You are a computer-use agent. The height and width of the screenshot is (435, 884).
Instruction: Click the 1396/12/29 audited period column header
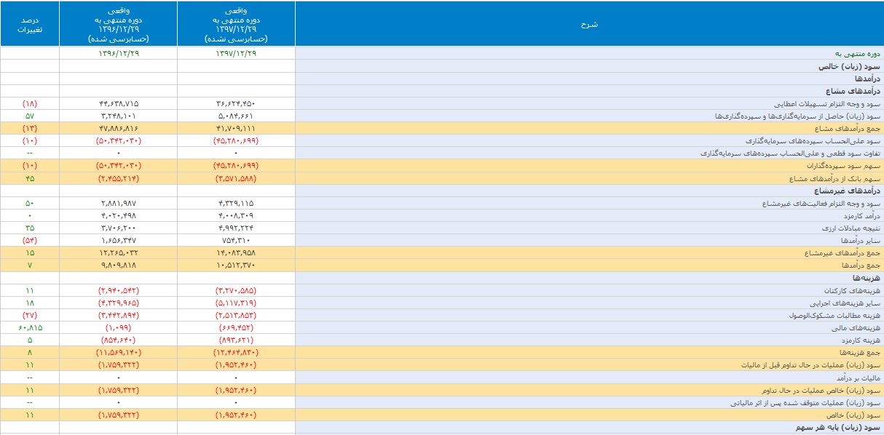click(118, 24)
